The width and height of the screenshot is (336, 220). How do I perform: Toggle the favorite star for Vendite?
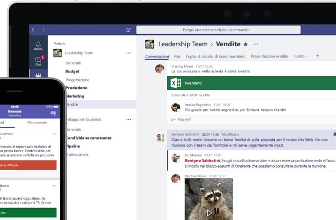tap(246, 44)
